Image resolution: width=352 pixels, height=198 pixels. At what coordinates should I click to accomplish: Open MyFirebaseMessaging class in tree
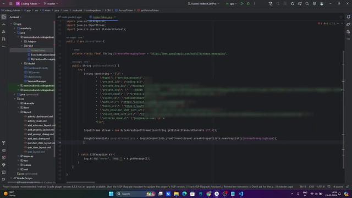coord(41,59)
